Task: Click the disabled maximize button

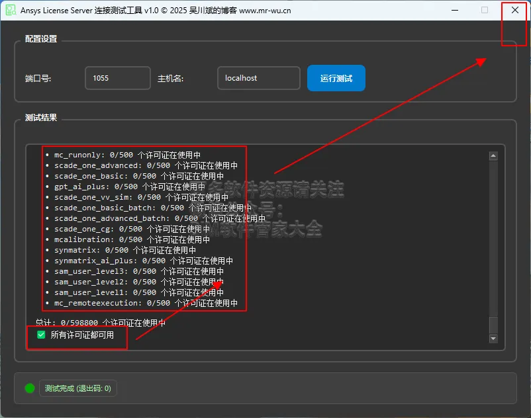Action: (x=485, y=10)
